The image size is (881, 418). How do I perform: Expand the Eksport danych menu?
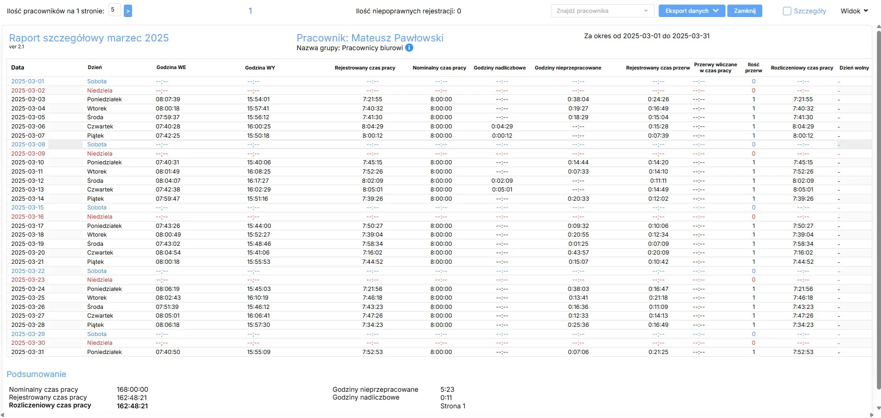coord(692,11)
